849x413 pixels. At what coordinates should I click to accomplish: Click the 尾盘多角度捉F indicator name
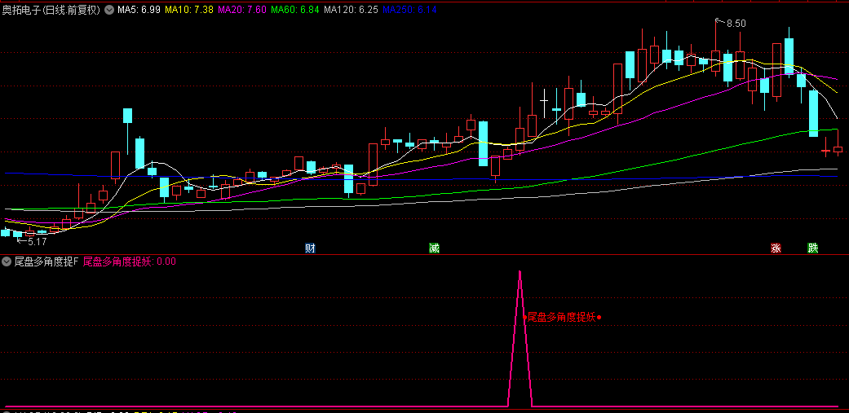(x=46, y=261)
